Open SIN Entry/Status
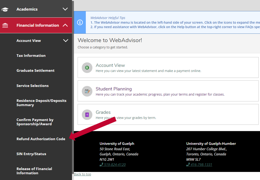This screenshot has width=260, height=180. 31,154
